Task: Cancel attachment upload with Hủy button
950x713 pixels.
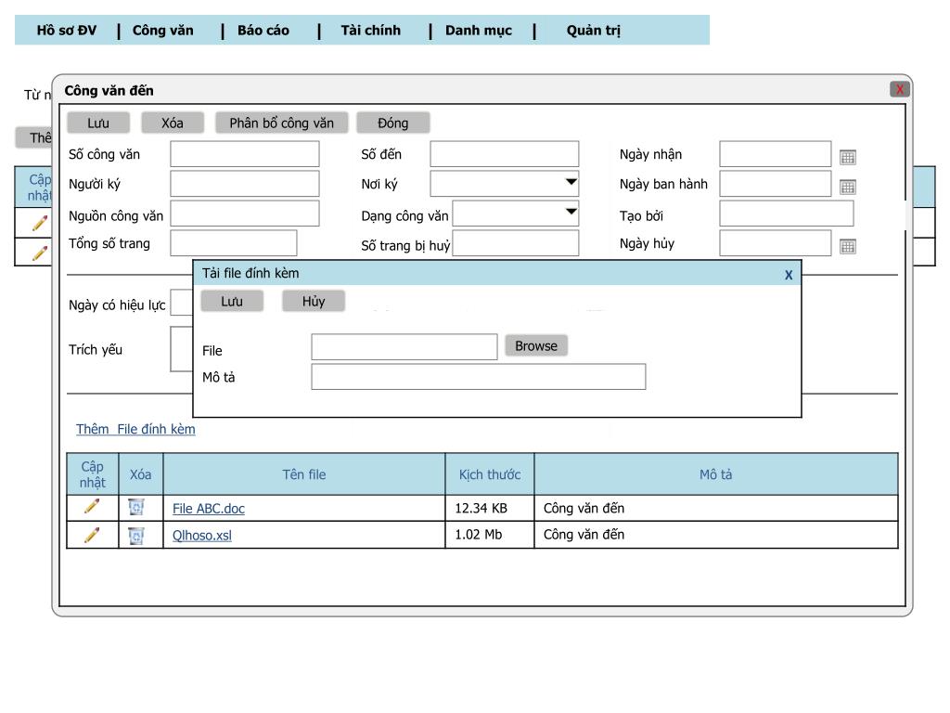Action: click(314, 302)
